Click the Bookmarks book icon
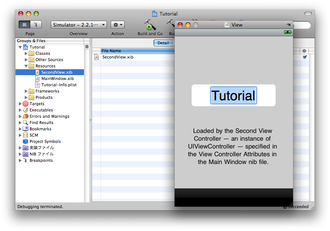This screenshot has height=231, width=330. tap(26, 129)
